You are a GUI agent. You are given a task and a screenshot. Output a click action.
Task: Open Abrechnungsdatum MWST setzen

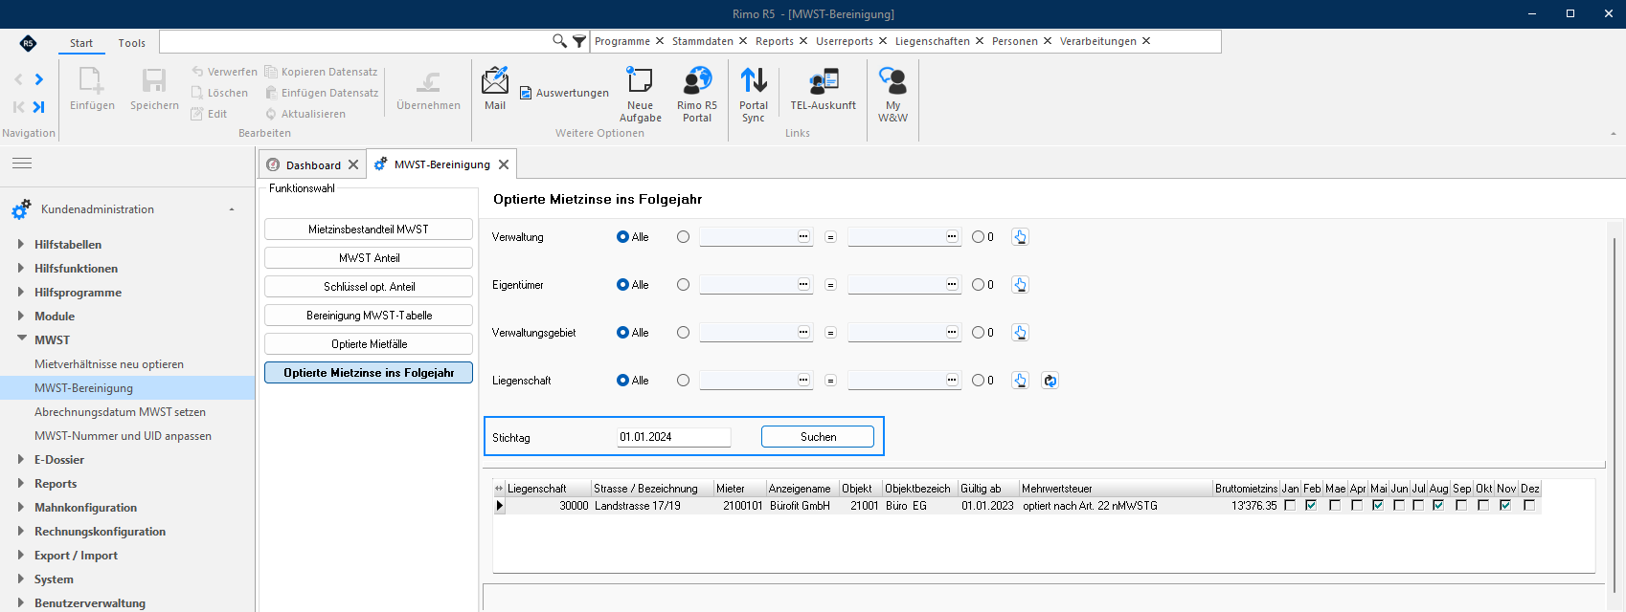point(120,412)
